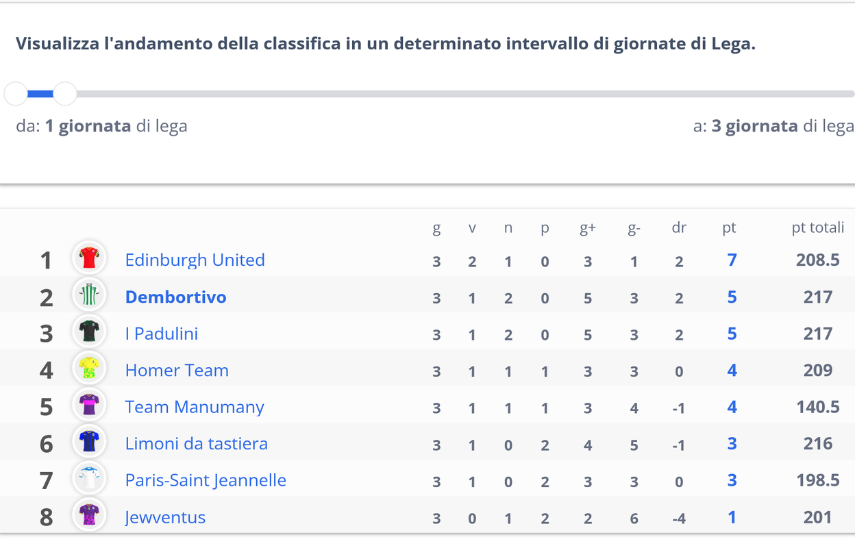Open Limoni da tastiera team link
The height and width of the screenshot is (548, 855).
pos(196,444)
